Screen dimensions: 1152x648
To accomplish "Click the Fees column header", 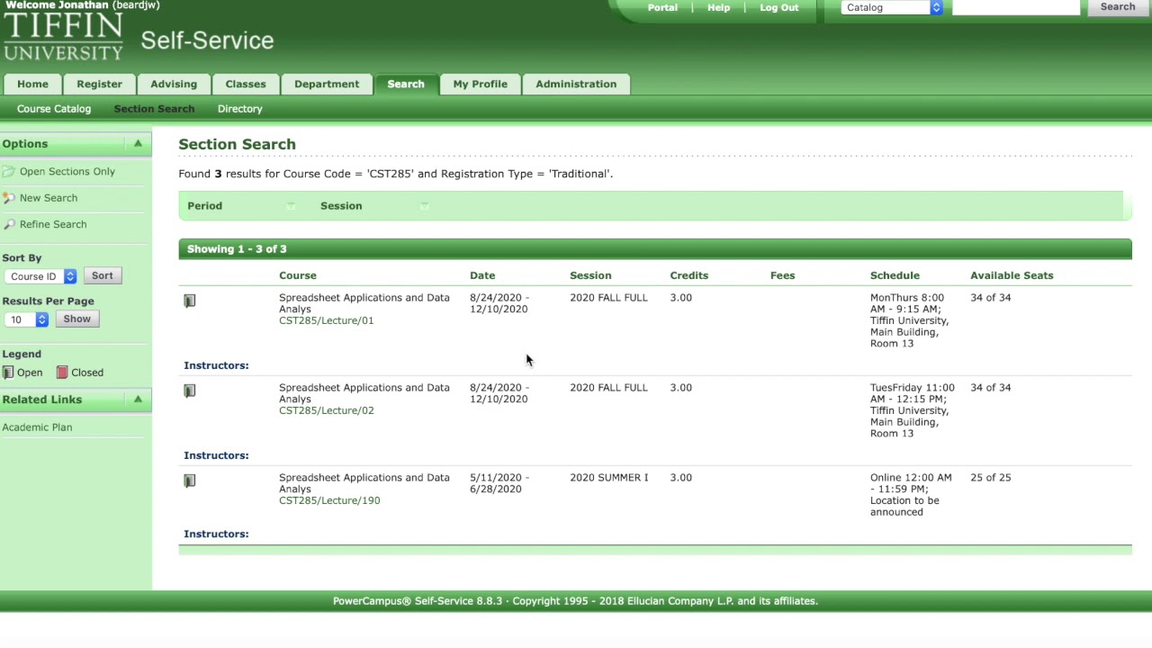I will (x=783, y=275).
